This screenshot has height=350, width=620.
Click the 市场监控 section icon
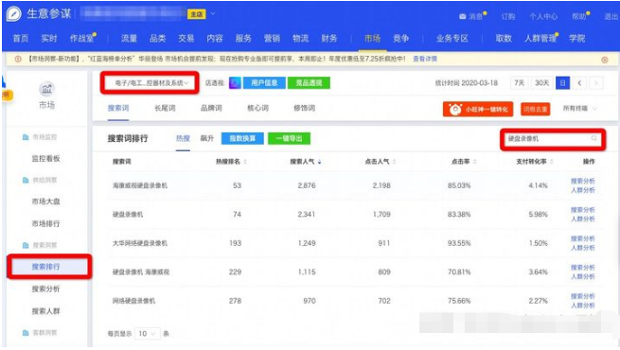(26, 137)
